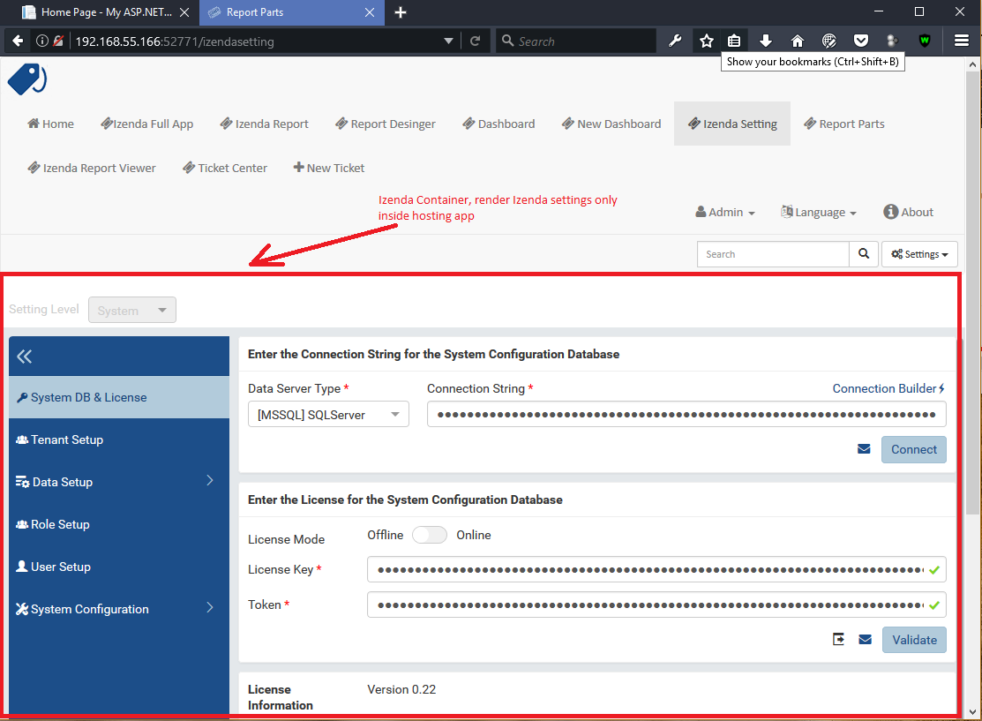Select Role Setup in sidebar
The height and width of the screenshot is (721, 982).
pos(119,524)
